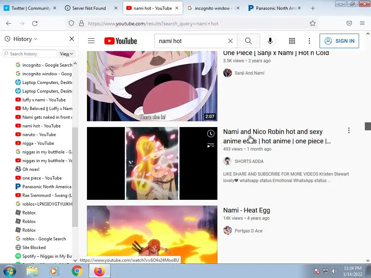Open Sanji x Nami video thumbnail

pos(152,86)
